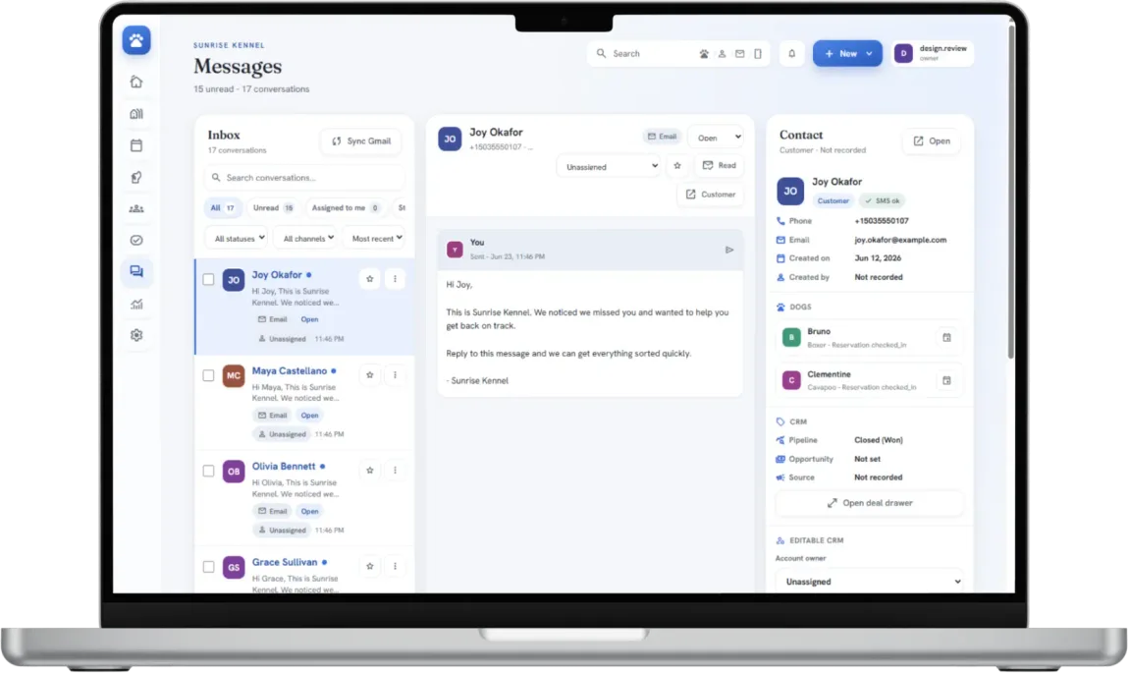Click the Search conversations field
The image size is (1129, 673).
pos(304,177)
